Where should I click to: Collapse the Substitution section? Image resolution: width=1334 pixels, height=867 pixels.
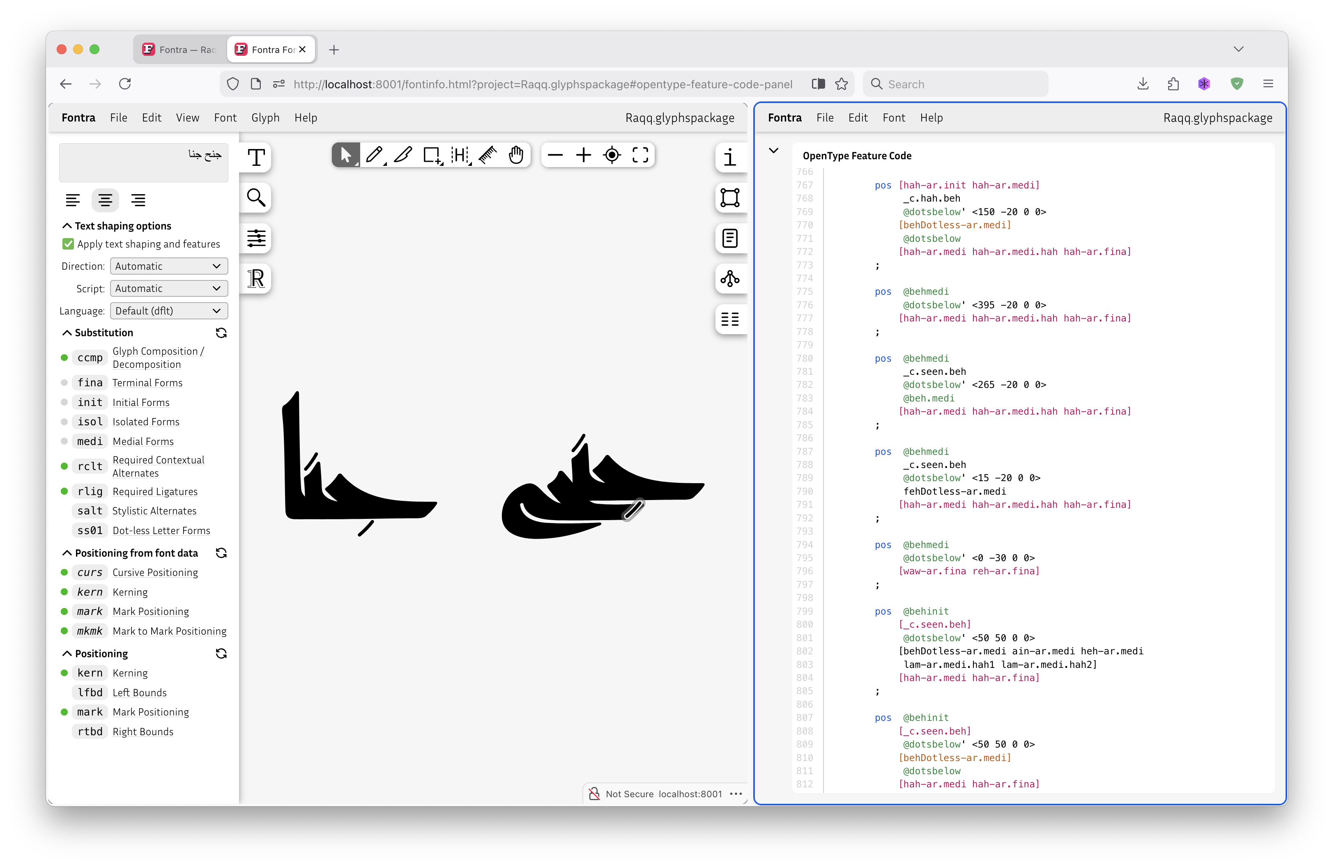67,333
